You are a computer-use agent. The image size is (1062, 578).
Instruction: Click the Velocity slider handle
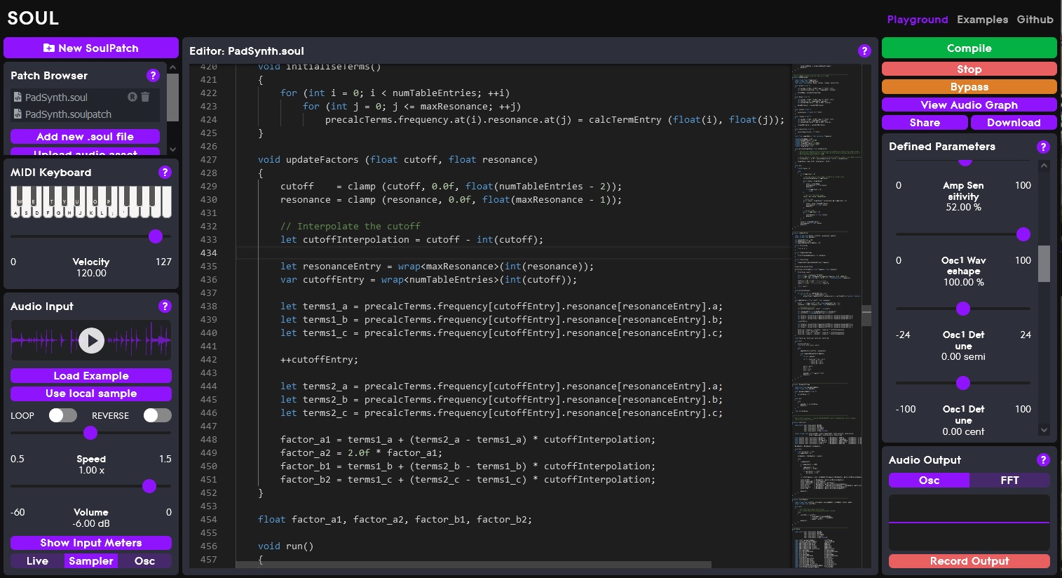[156, 236]
